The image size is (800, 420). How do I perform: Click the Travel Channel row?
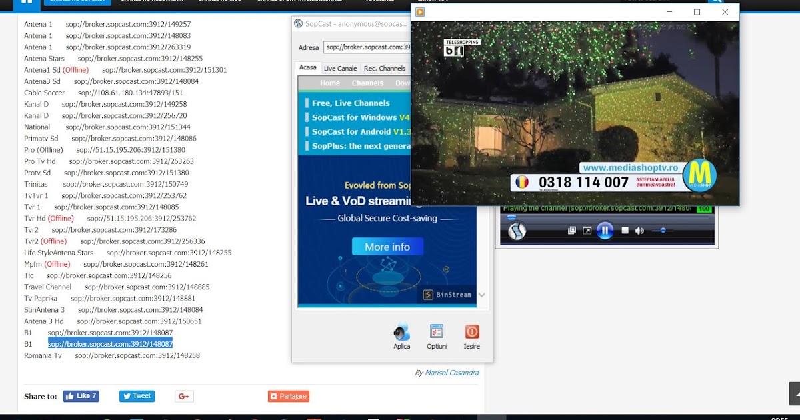pos(117,287)
